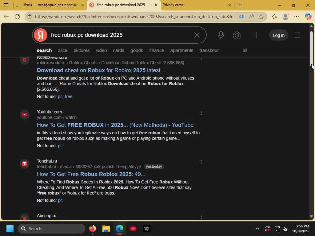Open Read aloud icon in address bar
Image resolution: width=315 pixels, height=236 pixels.
click(251, 17)
